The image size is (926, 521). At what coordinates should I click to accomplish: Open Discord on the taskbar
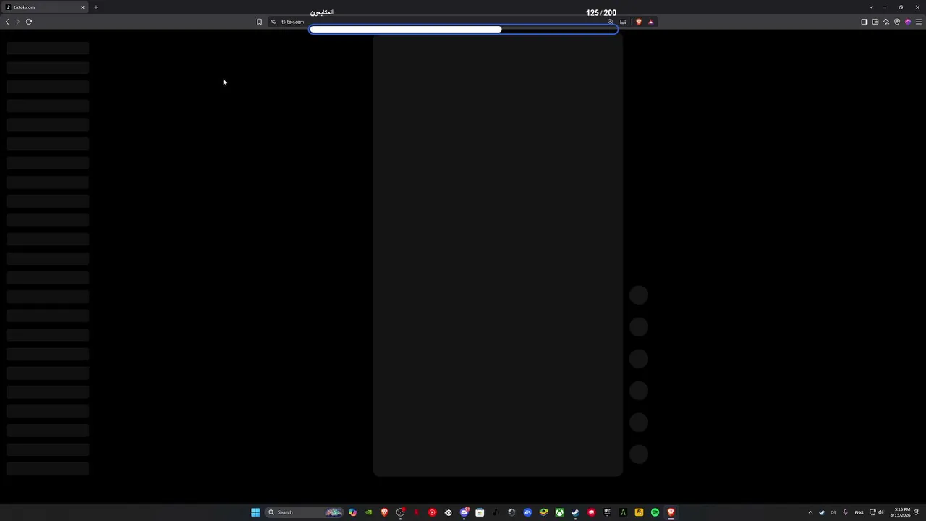click(464, 512)
